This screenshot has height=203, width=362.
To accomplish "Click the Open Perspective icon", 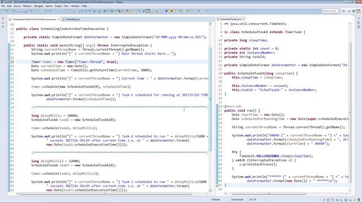I will tap(343, 11).
